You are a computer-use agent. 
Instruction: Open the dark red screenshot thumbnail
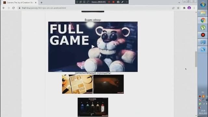point(109,84)
